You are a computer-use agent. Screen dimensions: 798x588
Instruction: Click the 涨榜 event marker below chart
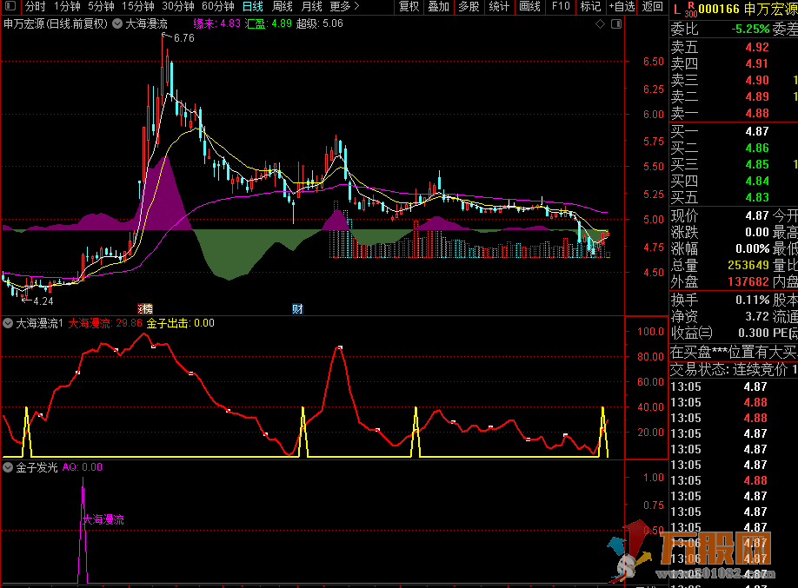pos(145,308)
